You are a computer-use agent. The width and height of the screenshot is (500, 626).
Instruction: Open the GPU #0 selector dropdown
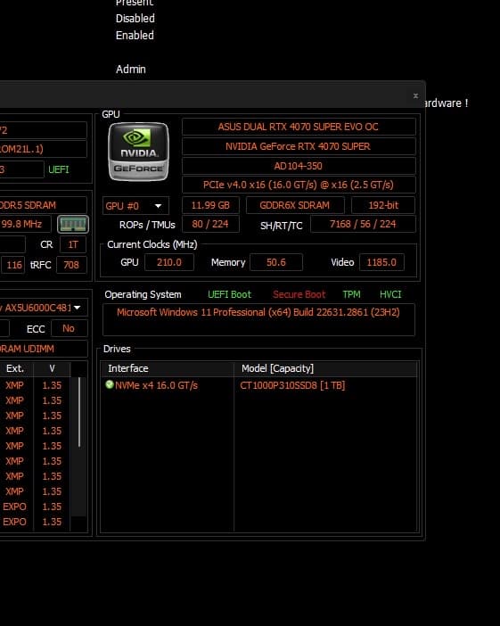pyautogui.click(x=135, y=206)
